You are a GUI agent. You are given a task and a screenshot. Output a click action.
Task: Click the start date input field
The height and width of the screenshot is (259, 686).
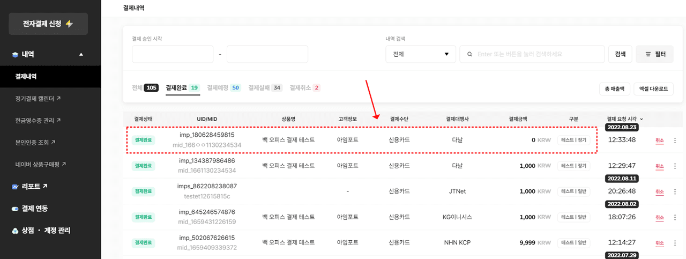173,54
